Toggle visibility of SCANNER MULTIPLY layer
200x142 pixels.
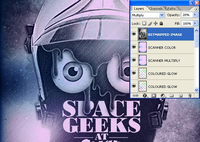click(x=134, y=60)
